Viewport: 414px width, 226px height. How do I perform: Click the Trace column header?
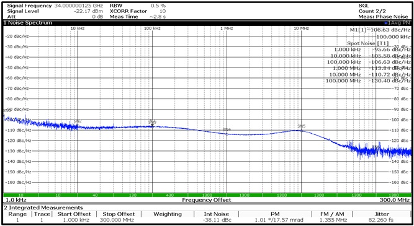(x=42, y=214)
